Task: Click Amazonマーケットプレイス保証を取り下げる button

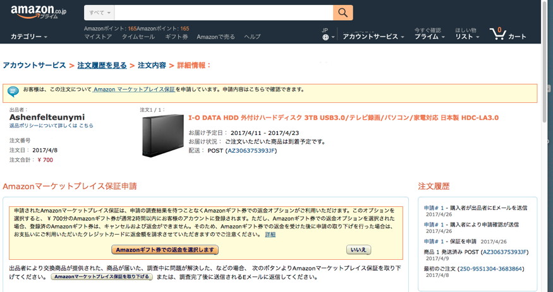Action: click(x=102, y=277)
